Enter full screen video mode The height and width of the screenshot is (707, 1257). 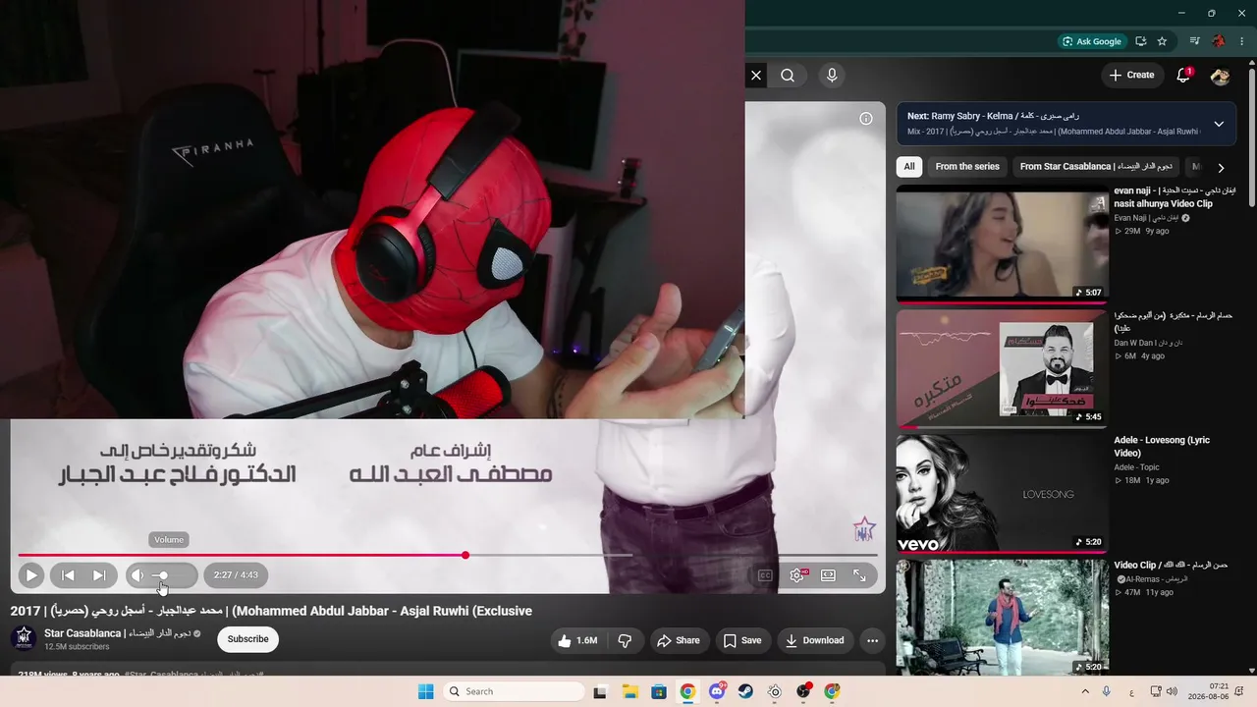tap(860, 575)
